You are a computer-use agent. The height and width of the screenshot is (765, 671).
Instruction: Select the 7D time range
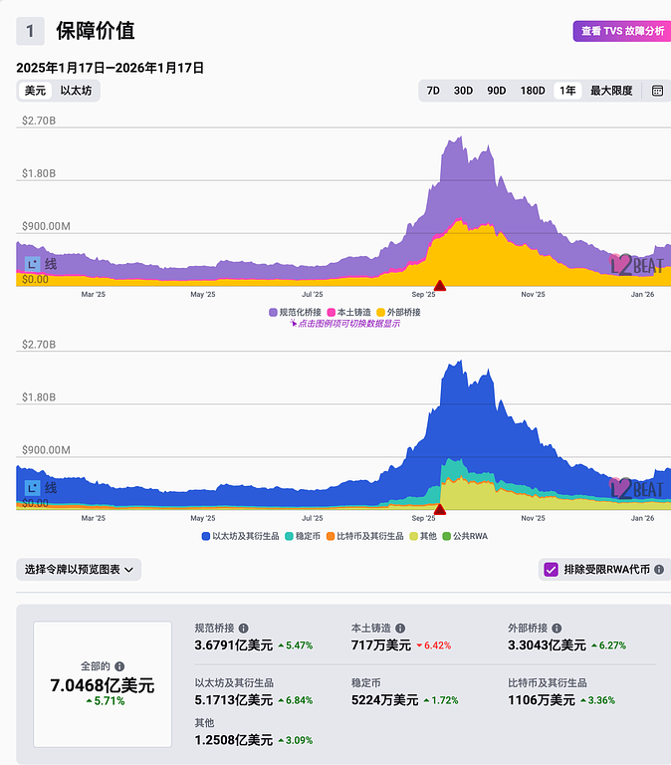(433, 91)
